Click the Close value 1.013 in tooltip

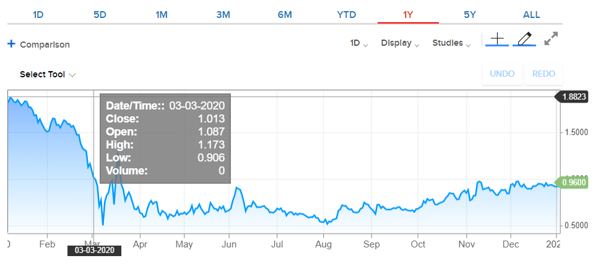click(x=211, y=119)
